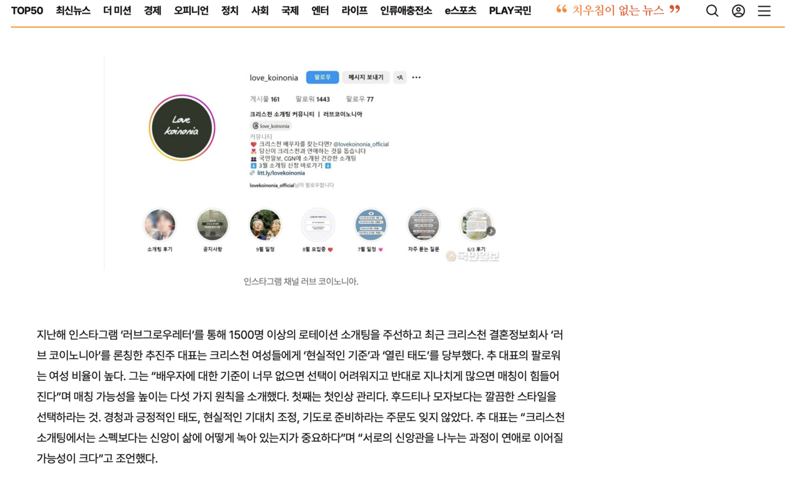
Task: Go to the 국제 section
Action: coord(290,11)
